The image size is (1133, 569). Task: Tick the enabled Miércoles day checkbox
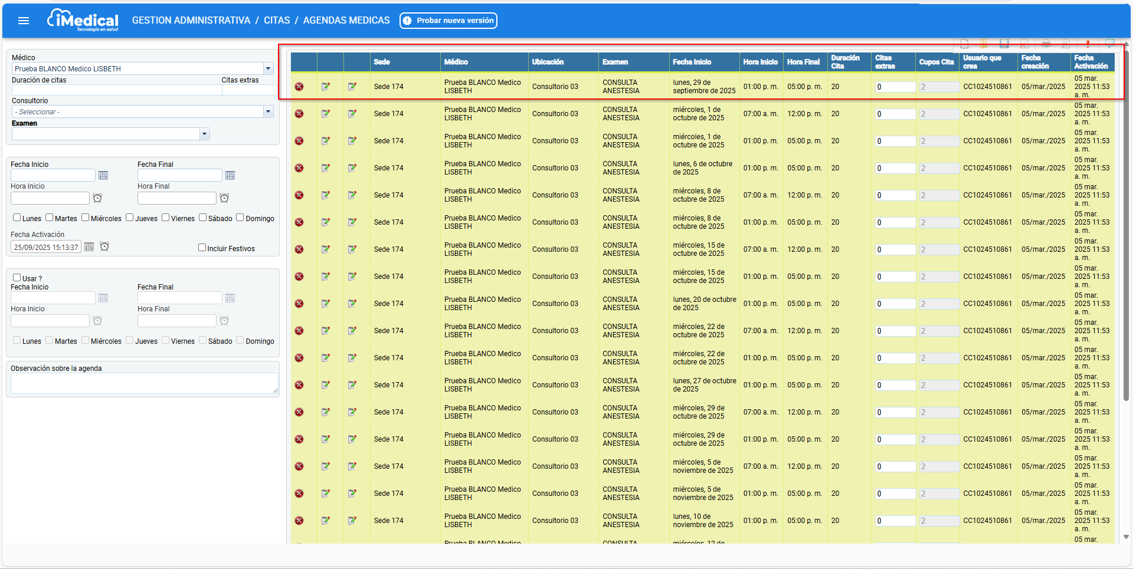coord(86,218)
